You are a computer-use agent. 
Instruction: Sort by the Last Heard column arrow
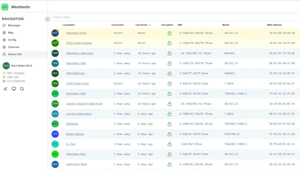click(x=150, y=25)
